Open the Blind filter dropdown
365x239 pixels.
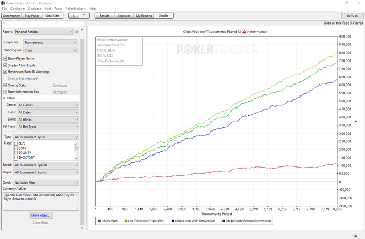click(48, 120)
